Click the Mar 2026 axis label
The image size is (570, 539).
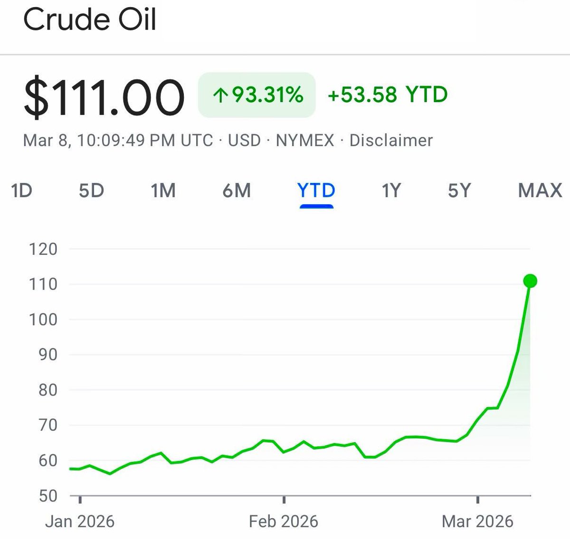(x=477, y=521)
